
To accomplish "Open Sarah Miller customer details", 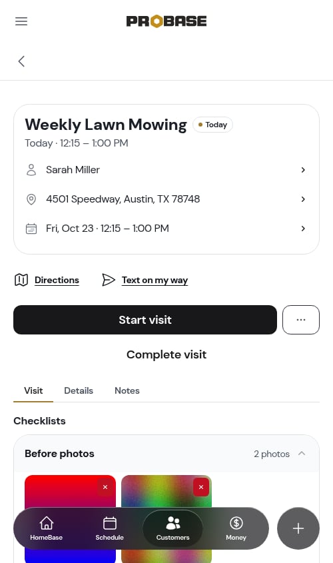I will (166, 170).
